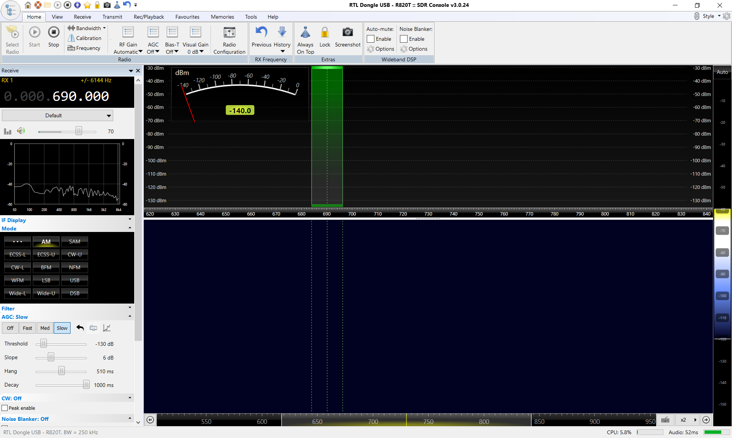732x438 pixels.
Task: Open the Default profile dropdown
Action: coord(57,115)
